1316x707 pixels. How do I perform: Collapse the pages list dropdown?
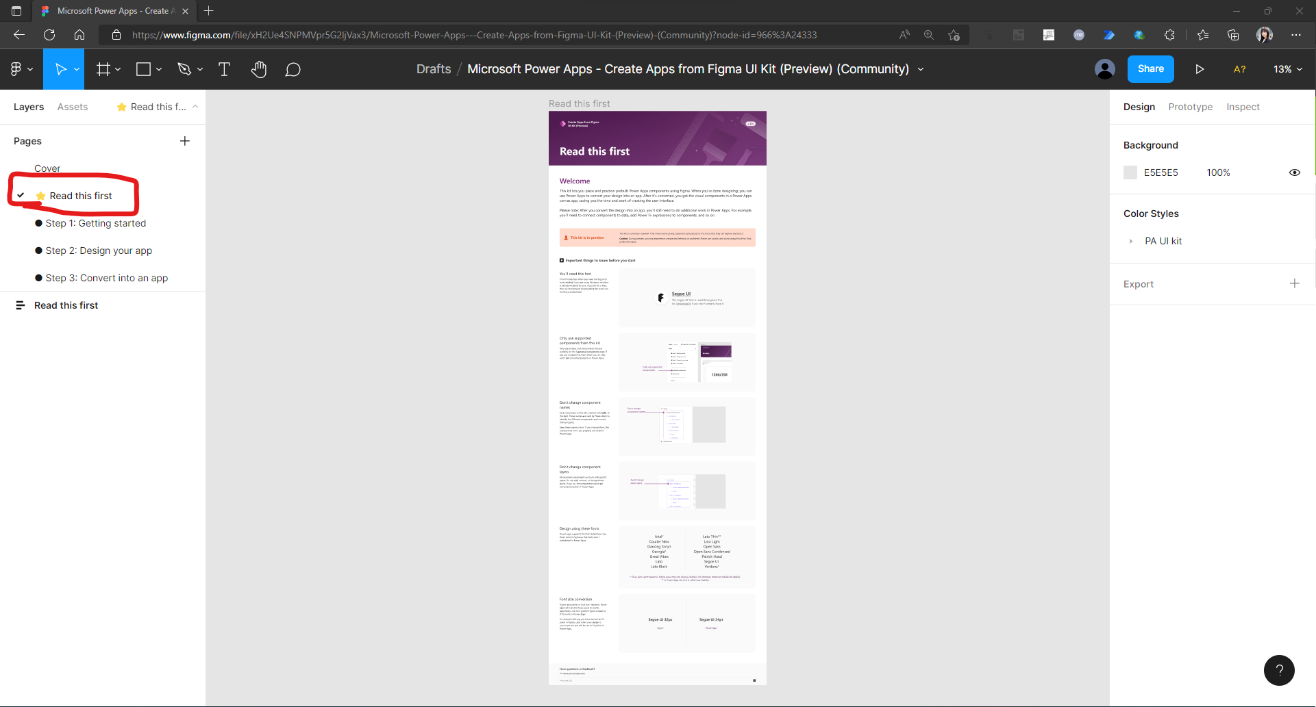[x=195, y=107]
